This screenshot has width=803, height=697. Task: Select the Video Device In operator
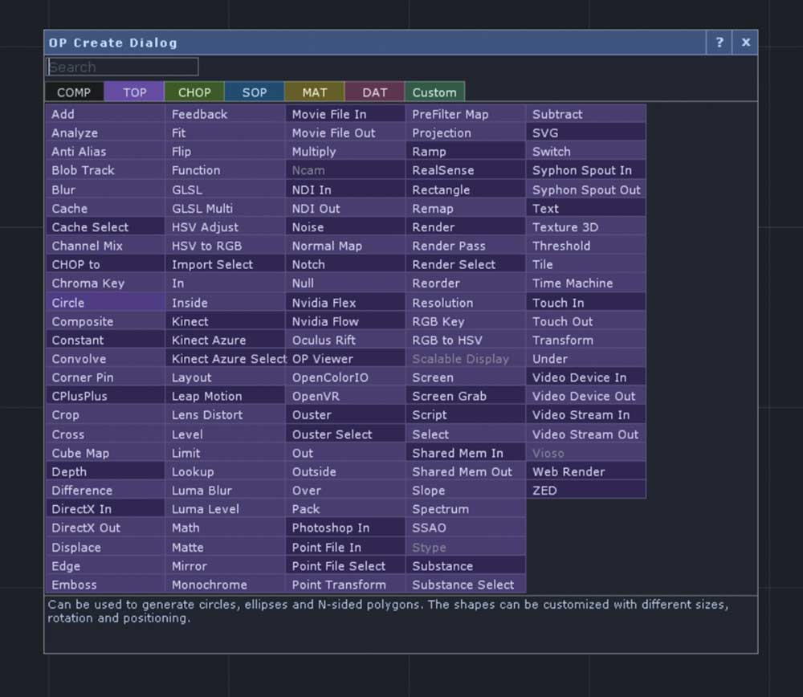click(585, 377)
